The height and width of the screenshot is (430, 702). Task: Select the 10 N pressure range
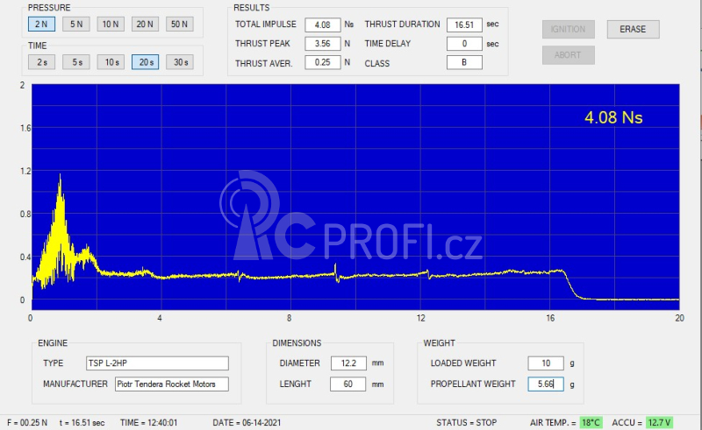click(x=111, y=25)
